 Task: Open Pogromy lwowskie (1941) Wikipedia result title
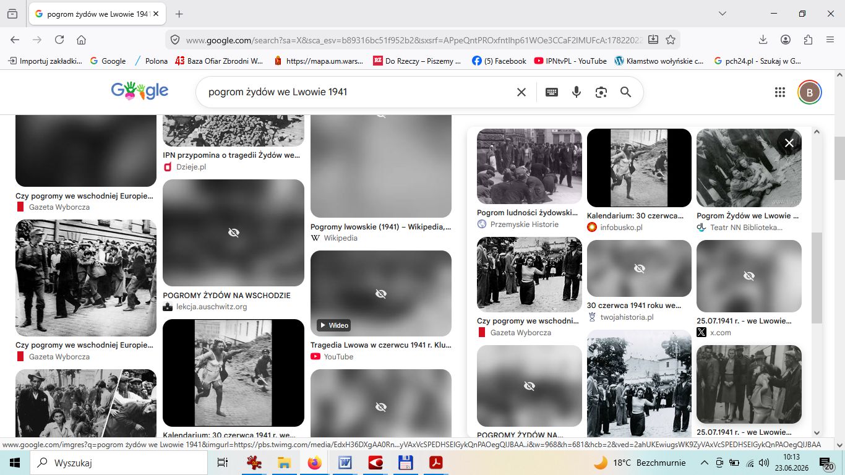click(x=381, y=227)
